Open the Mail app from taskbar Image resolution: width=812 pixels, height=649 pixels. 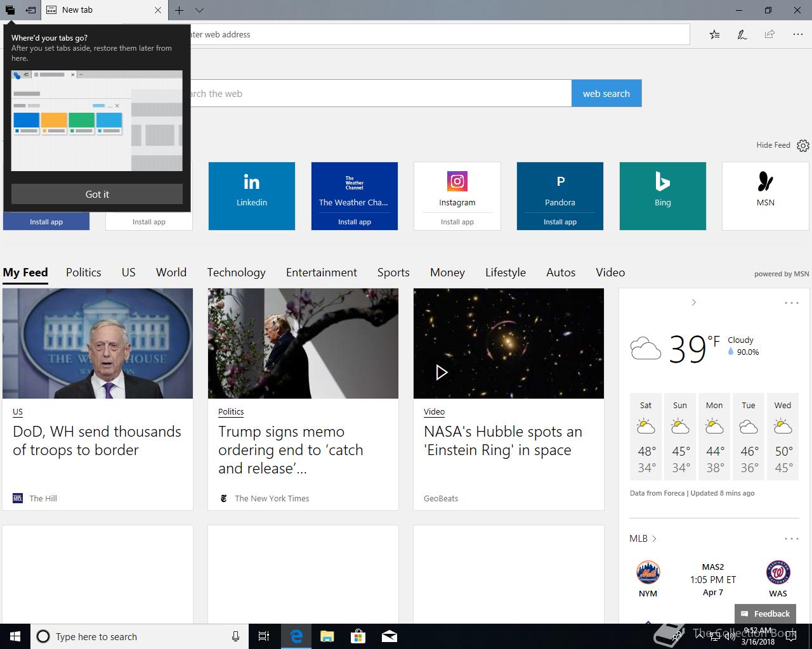click(390, 636)
